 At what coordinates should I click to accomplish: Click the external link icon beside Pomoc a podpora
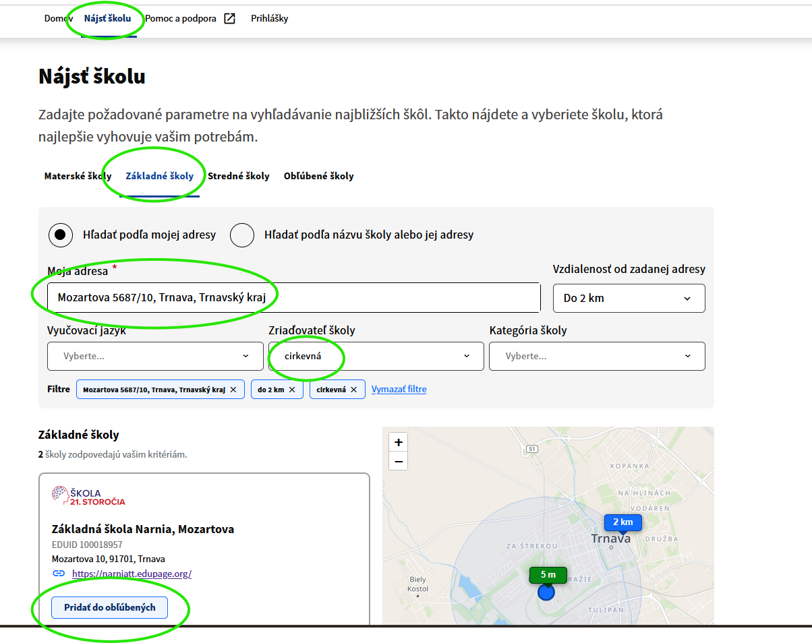coord(229,19)
